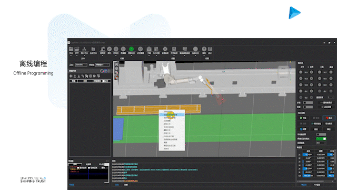This screenshot has height=190, width=337.
Task: Expand the small dropdown beside the jog buttons
Action: pyautogui.click(x=331, y=97)
